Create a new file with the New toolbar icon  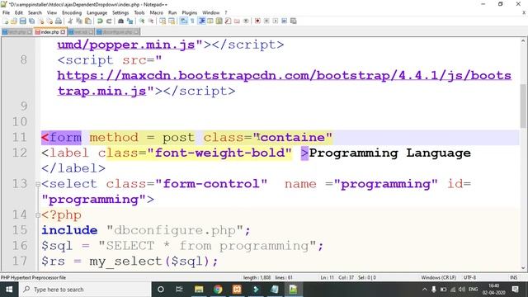(x=6, y=21)
